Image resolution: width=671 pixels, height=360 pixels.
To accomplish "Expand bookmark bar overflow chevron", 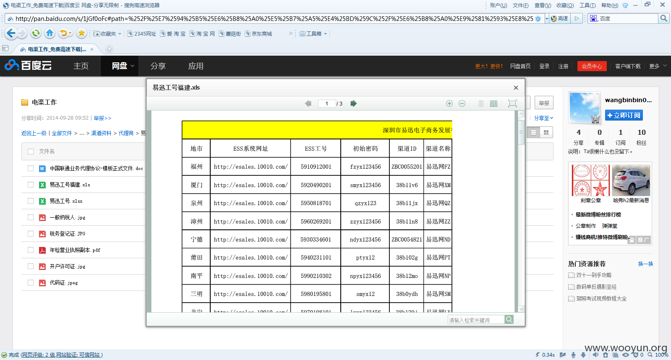I will pyautogui.click(x=291, y=33).
